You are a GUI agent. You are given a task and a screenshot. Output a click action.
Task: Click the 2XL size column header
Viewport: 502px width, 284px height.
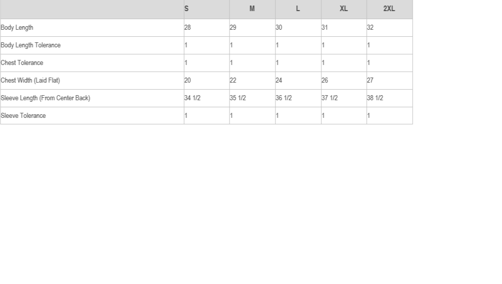(x=389, y=9)
